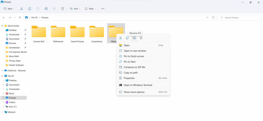Select Vtuber Software in Quick access
Screen dimensions: 263x121
pos(16,65)
